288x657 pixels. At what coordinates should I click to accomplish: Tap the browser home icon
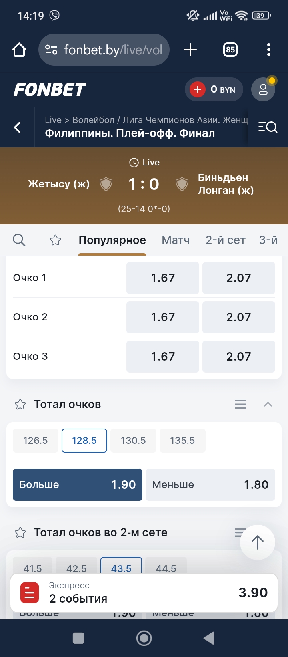coord(19,50)
